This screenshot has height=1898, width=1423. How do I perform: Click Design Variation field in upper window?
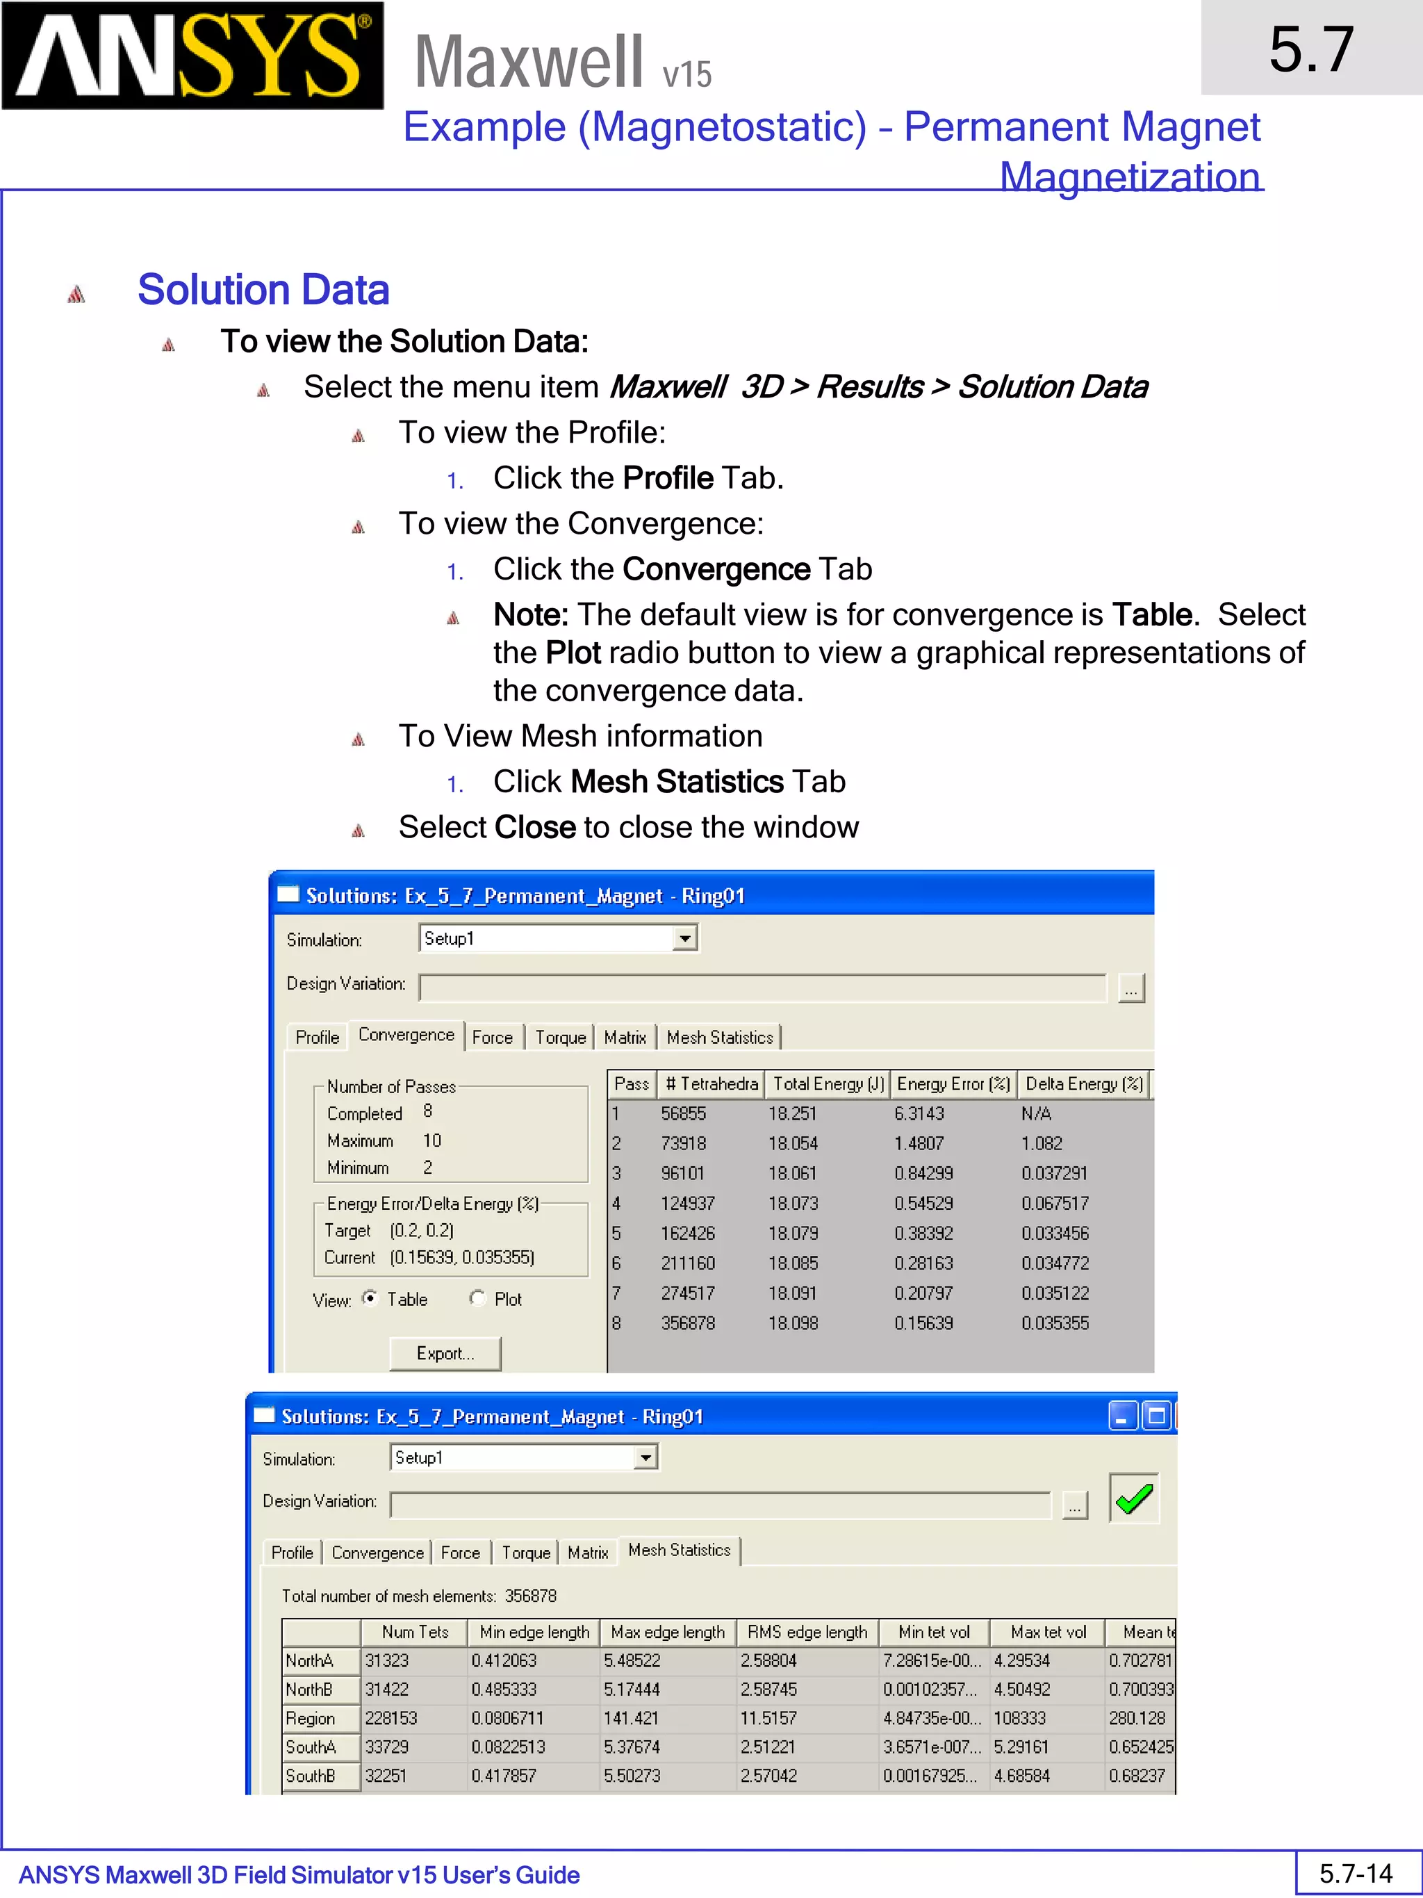[x=762, y=988]
